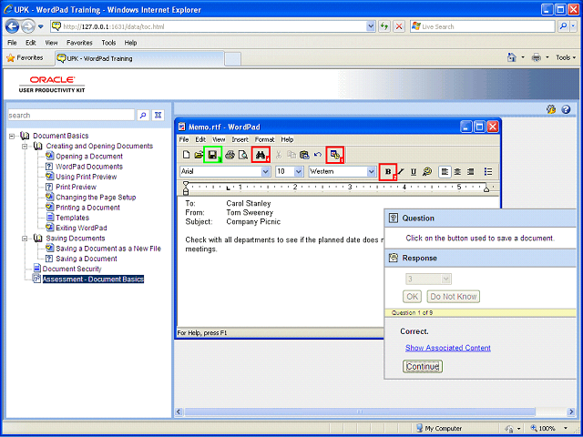Open the browser Favorites menu

pos(79,43)
